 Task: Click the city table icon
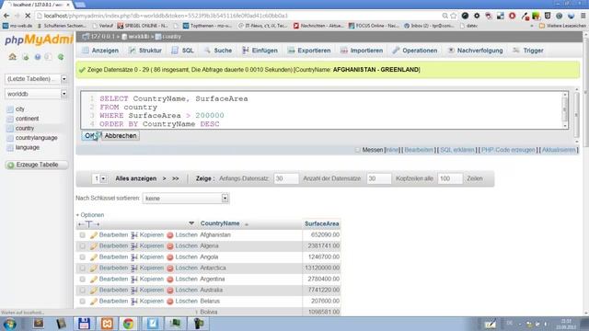pos(10,109)
